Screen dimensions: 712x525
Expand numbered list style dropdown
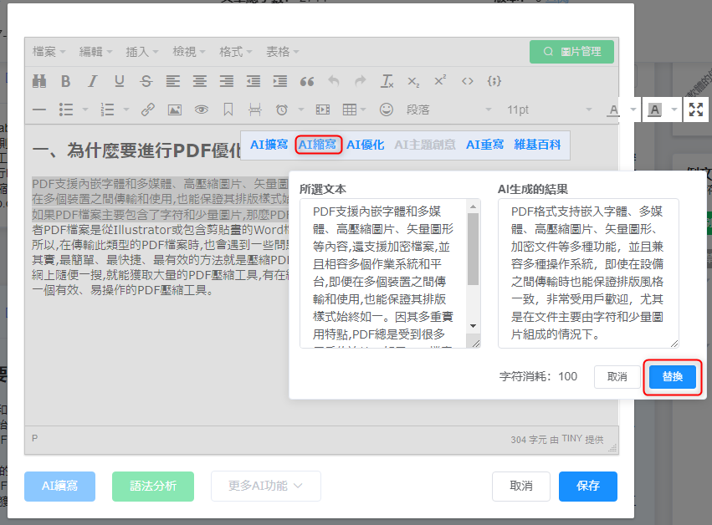pyautogui.click(x=126, y=110)
